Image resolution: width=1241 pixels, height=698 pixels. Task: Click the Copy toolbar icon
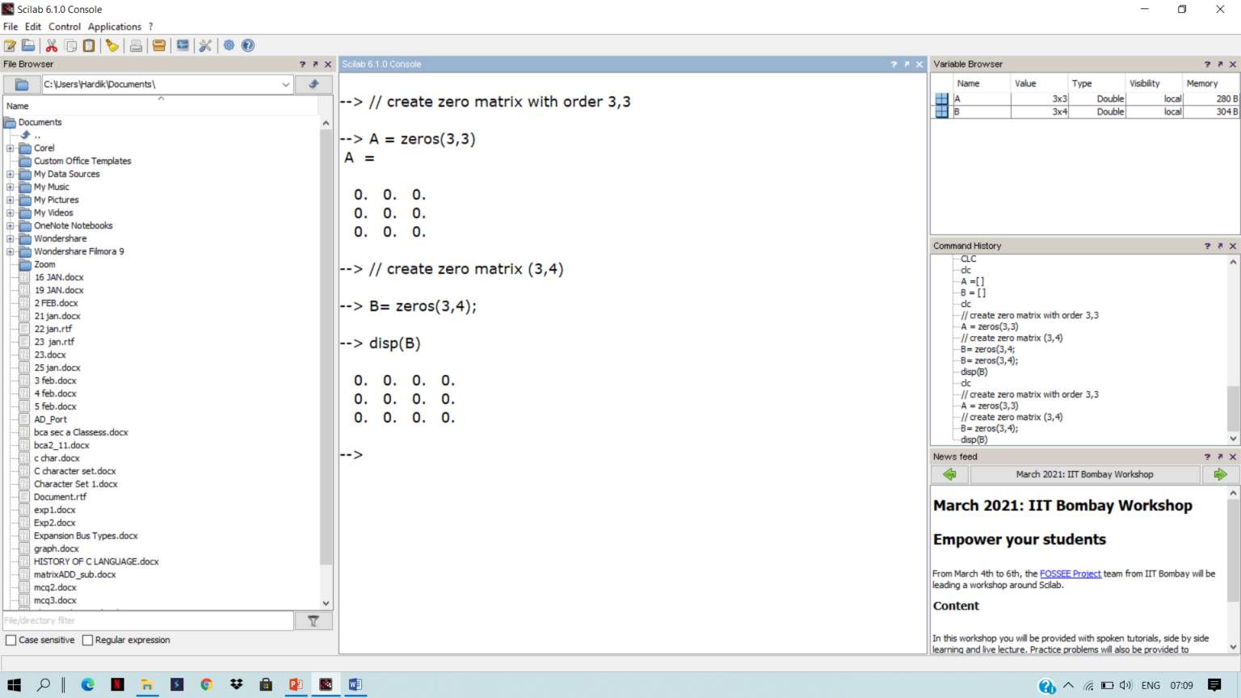pos(69,45)
